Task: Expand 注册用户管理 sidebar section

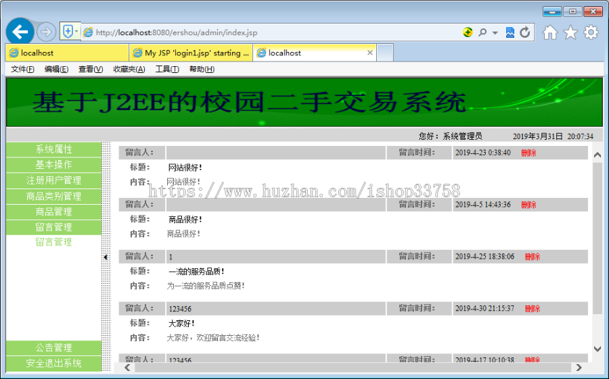Action: click(x=53, y=180)
